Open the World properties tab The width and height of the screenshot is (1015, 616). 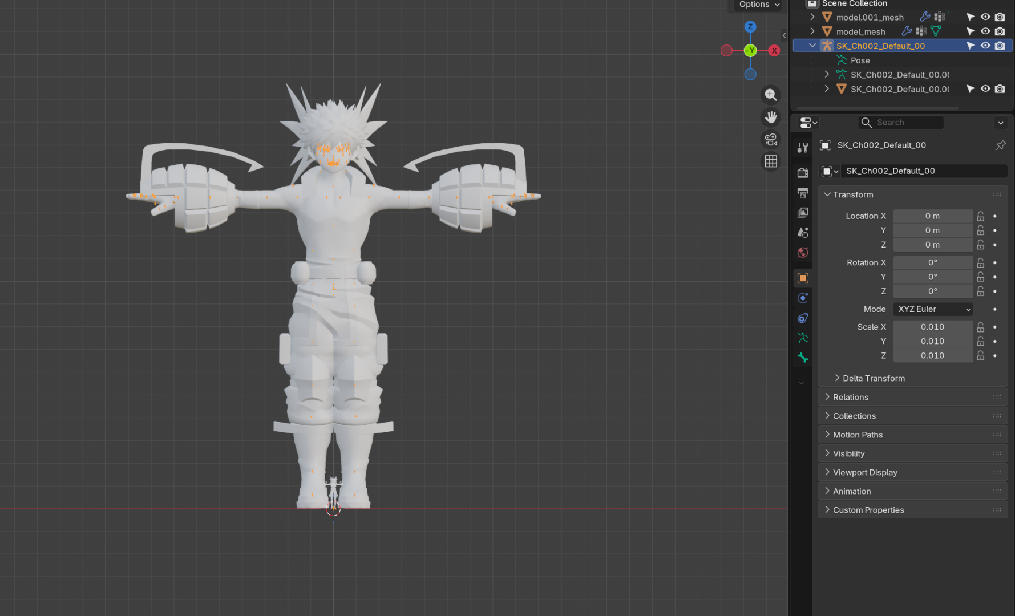(803, 253)
